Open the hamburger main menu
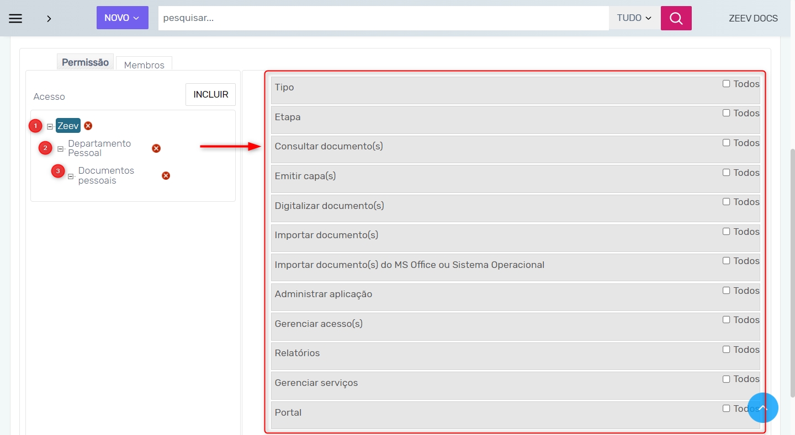The width and height of the screenshot is (795, 435). point(15,18)
